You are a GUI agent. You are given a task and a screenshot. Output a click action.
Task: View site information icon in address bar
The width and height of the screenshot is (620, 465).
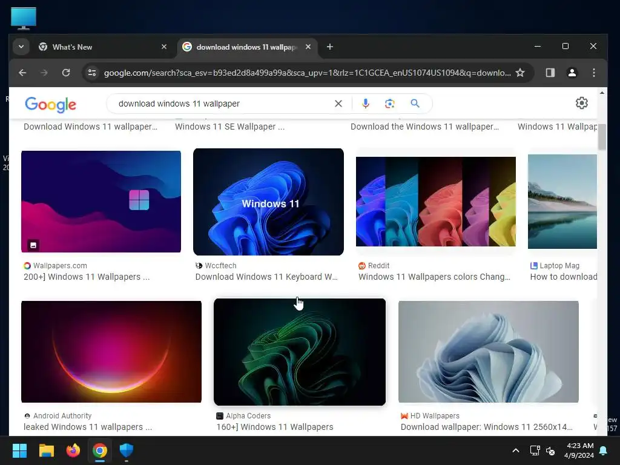point(92,73)
